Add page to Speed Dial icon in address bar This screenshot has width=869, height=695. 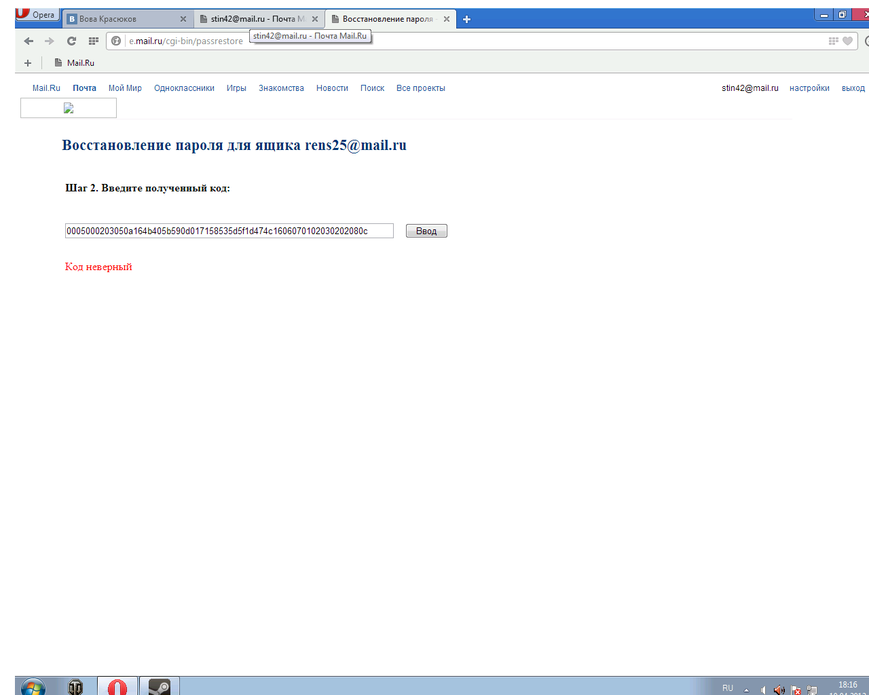(833, 41)
